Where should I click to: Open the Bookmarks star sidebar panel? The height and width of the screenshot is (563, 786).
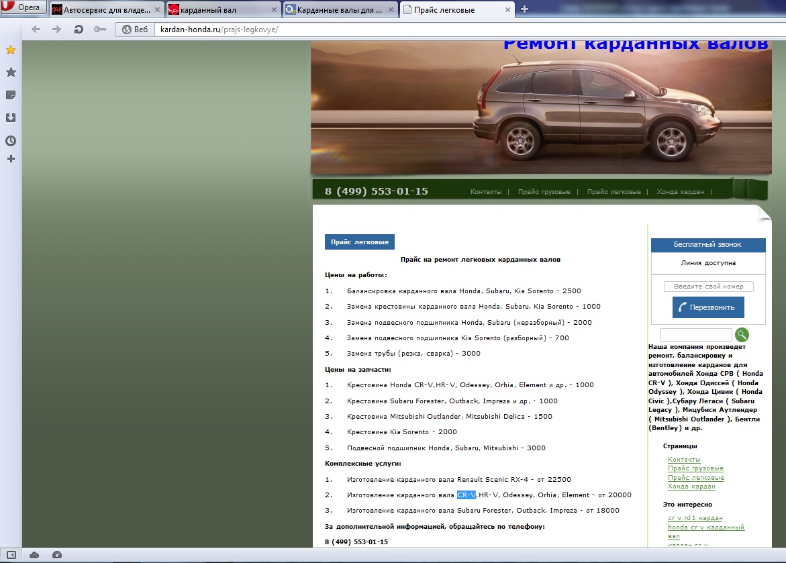[x=11, y=72]
